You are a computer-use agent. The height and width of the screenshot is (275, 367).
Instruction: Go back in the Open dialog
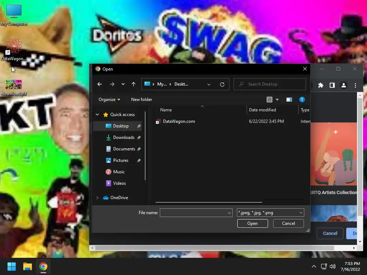tap(100, 84)
